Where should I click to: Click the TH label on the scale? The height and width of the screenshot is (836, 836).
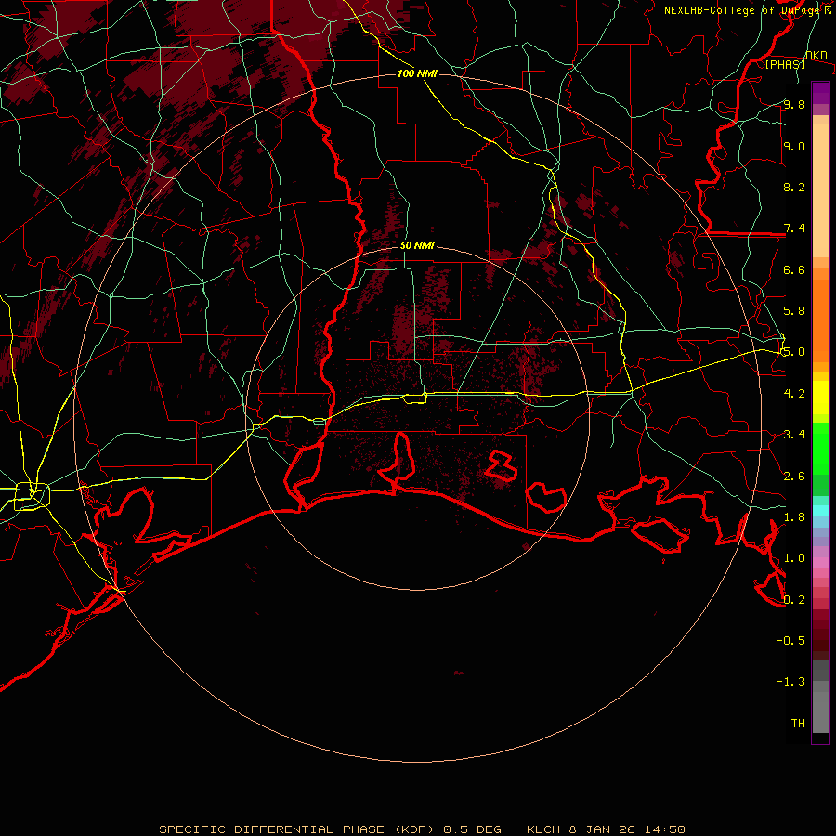pyautogui.click(x=798, y=723)
